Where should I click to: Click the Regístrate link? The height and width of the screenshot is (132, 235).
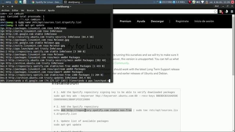pos(182,21)
